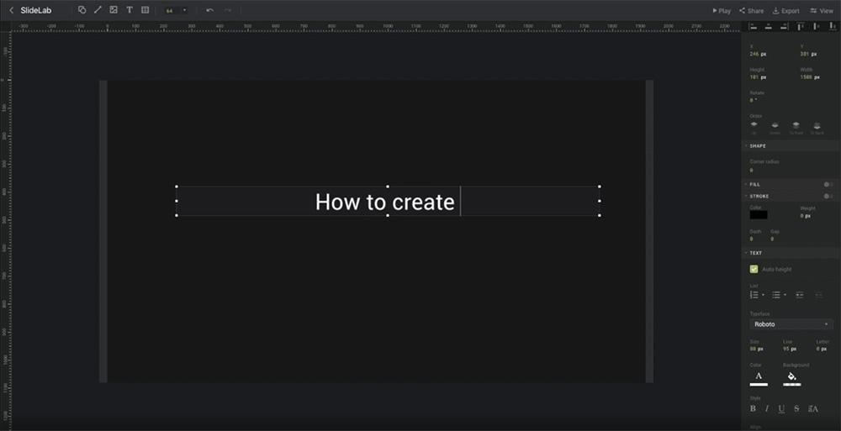Align the object to the horizontal center
Image resolution: width=841 pixels, height=431 pixels.
pos(768,26)
